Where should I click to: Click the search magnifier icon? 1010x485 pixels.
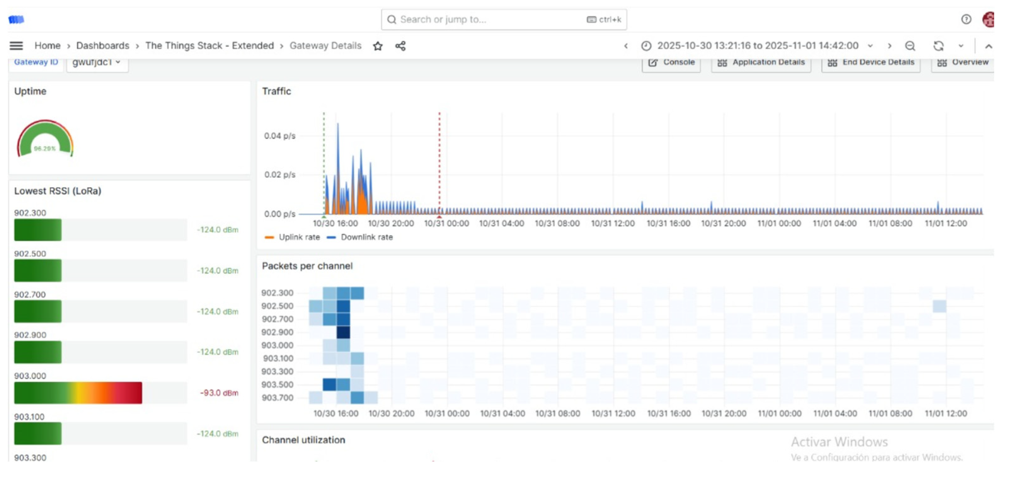point(391,20)
